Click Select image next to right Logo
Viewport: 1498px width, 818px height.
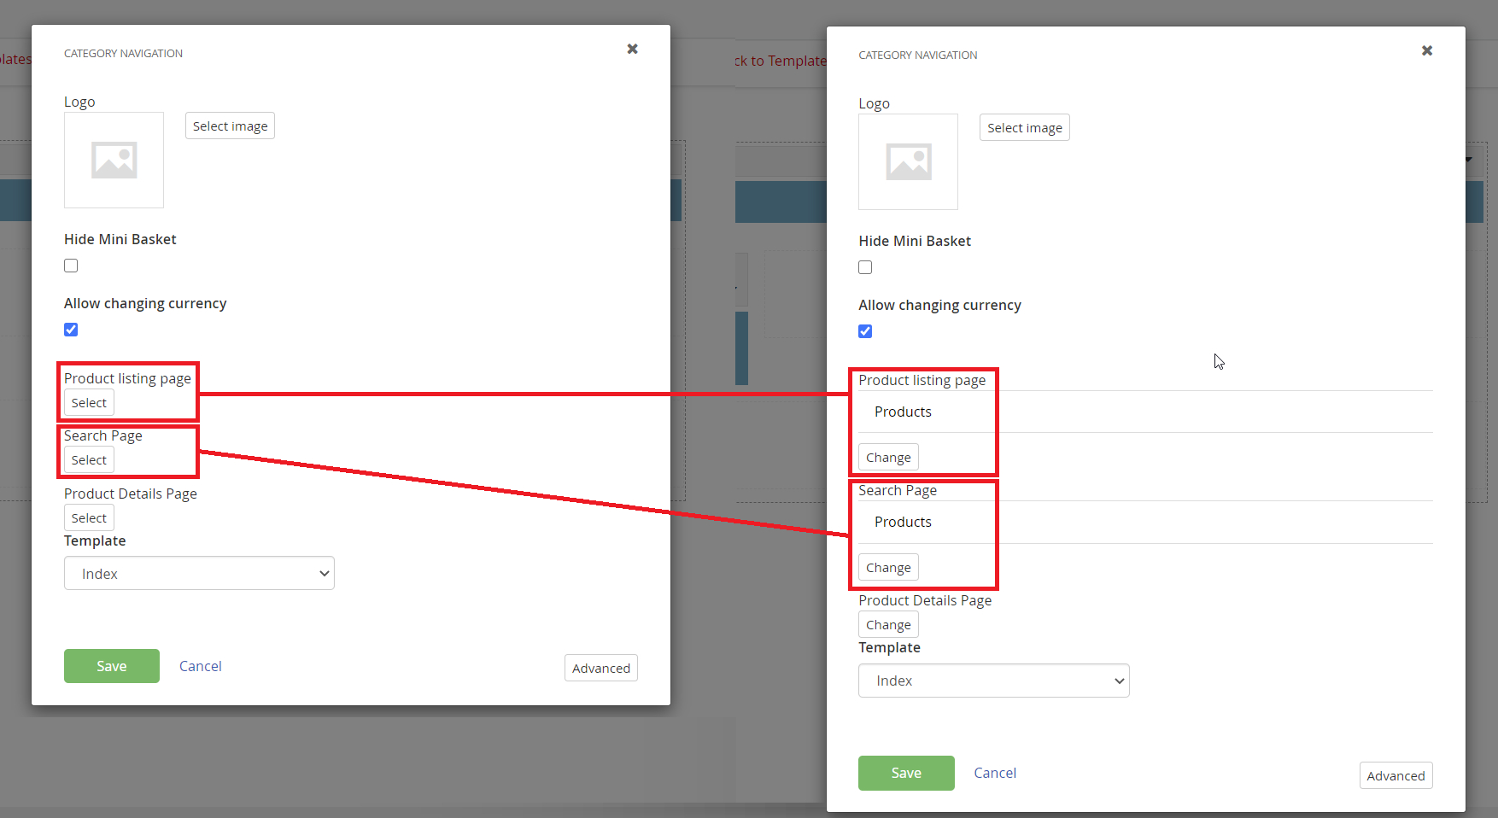pos(1024,127)
